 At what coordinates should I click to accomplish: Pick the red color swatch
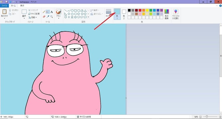point(140,10)
